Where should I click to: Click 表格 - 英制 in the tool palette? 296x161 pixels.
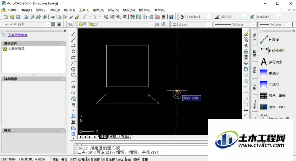[277, 96]
